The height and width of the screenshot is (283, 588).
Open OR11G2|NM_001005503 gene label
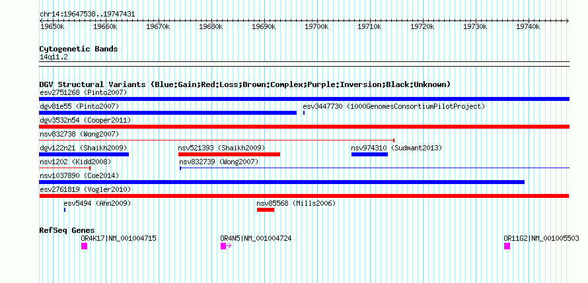[541, 238]
